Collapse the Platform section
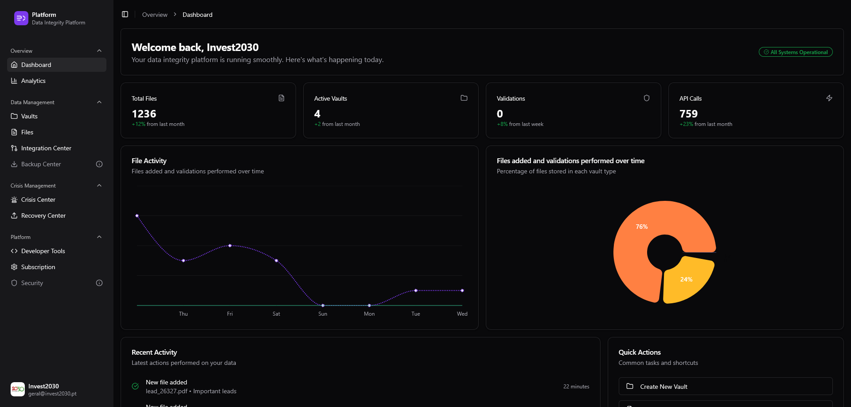This screenshot has height=407, width=851. tap(99, 237)
